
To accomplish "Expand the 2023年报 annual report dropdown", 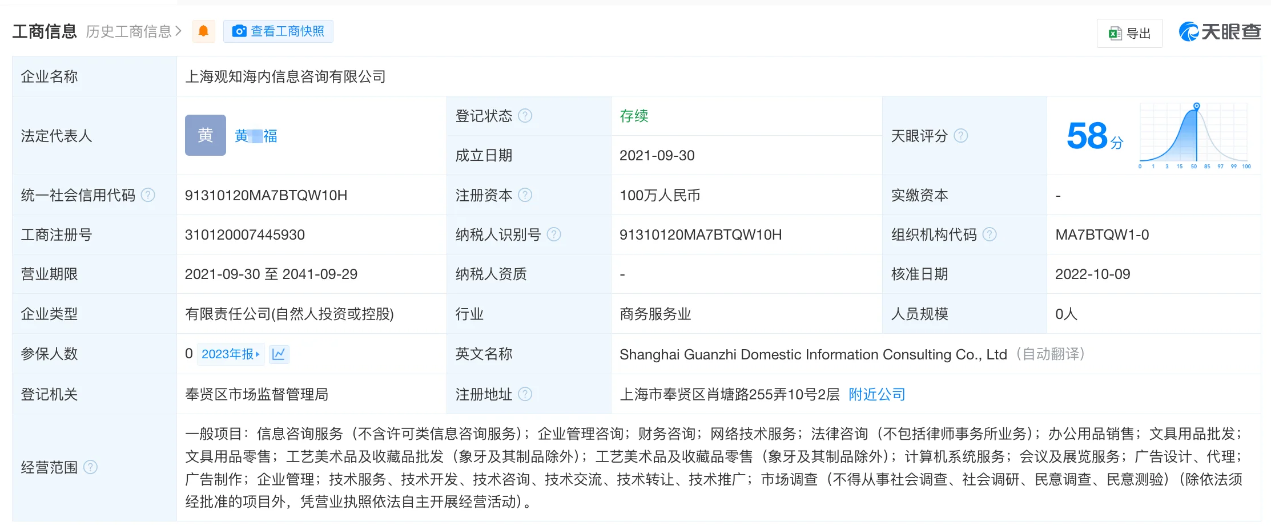I will pyautogui.click(x=231, y=354).
